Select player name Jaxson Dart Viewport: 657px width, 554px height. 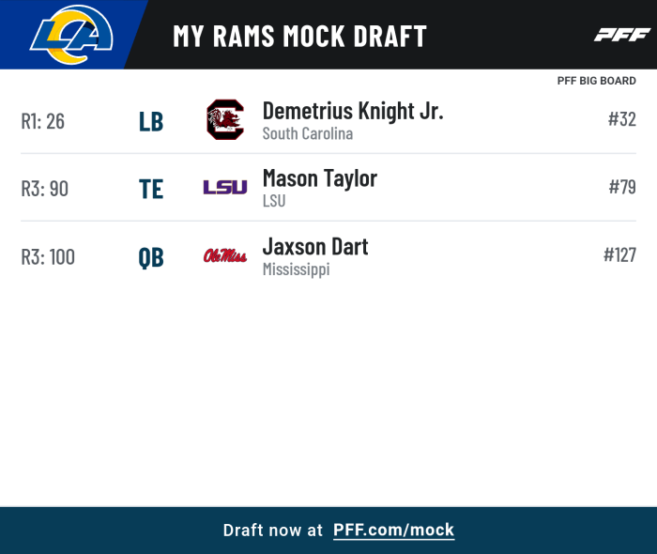(315, 247)
